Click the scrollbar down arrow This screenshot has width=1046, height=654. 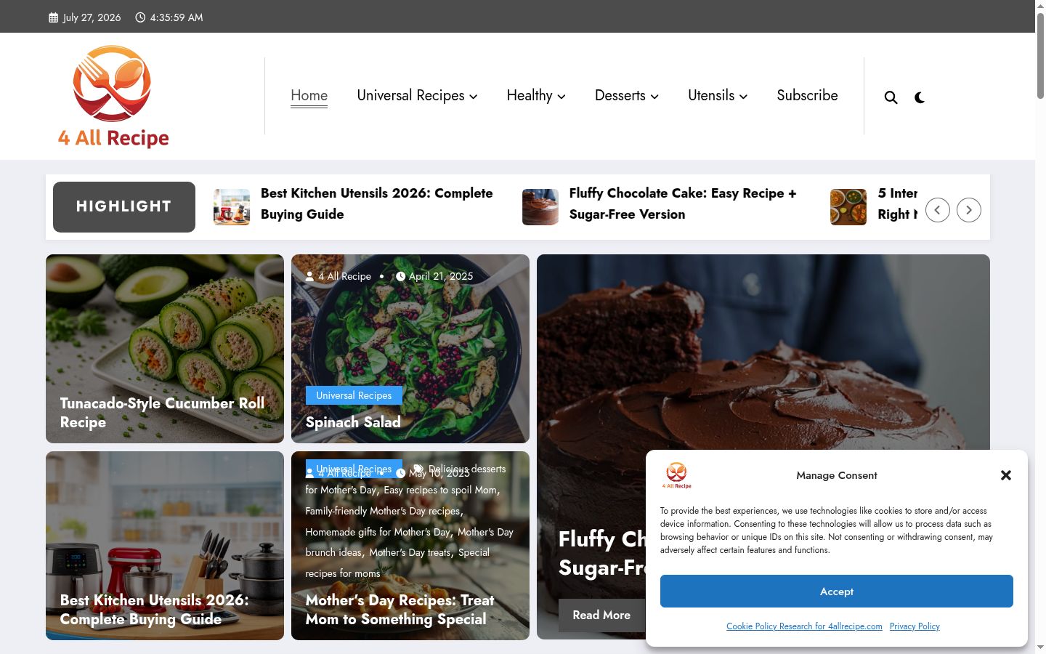tap(1040, 647)
